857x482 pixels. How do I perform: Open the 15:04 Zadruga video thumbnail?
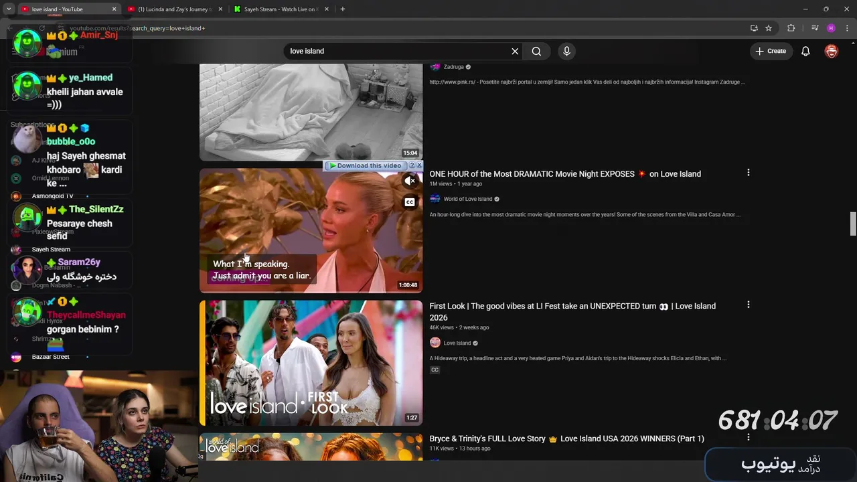click(x=311, y=112)
